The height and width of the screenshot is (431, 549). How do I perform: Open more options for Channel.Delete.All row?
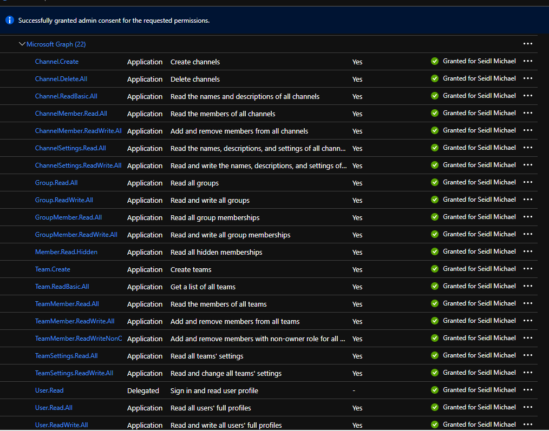tap(528, 78)
